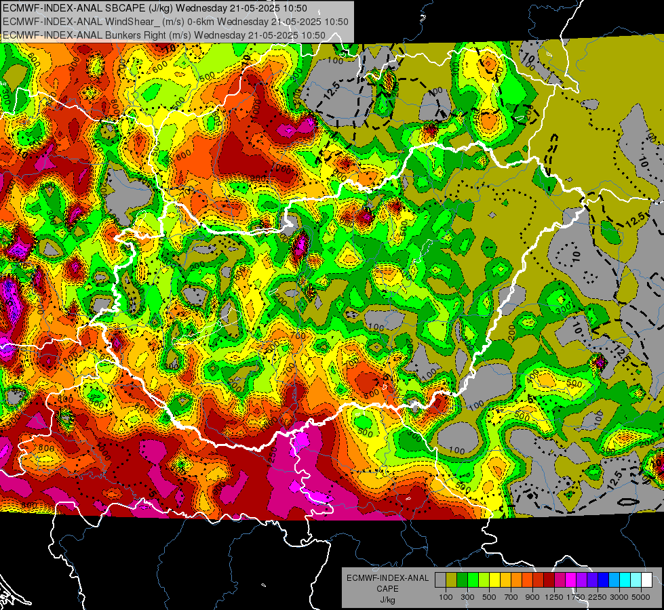
Task: Click the legend value 1750
Action: click(577, 597)
